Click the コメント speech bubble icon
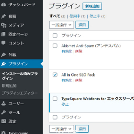Screen dimensions: 134x134 click(x=3, y=43)
